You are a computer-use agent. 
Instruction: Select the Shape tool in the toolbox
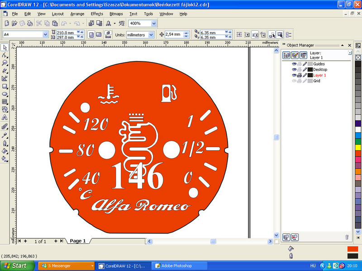pyautogui.click(x=5, y=55)
